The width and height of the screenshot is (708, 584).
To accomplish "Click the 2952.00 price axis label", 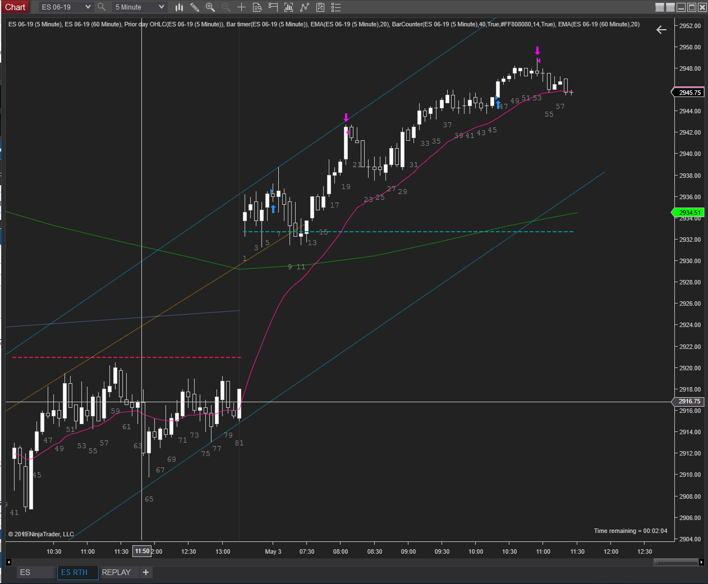I will [x=690, y=26].
